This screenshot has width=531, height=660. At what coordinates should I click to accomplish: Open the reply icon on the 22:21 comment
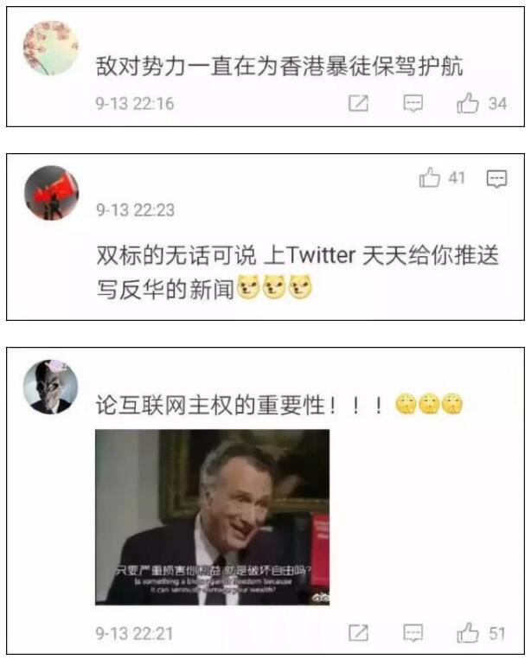pyautogui.click(x=413, y=632)
